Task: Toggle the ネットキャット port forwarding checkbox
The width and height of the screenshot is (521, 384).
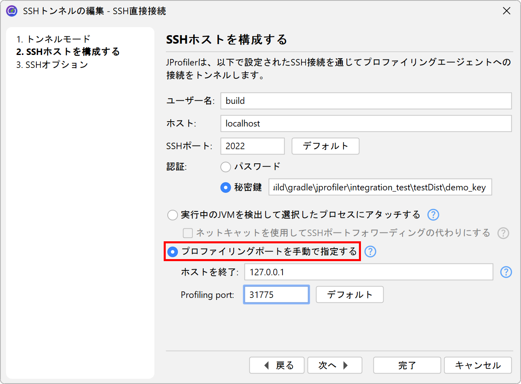Action: [188, 233]
